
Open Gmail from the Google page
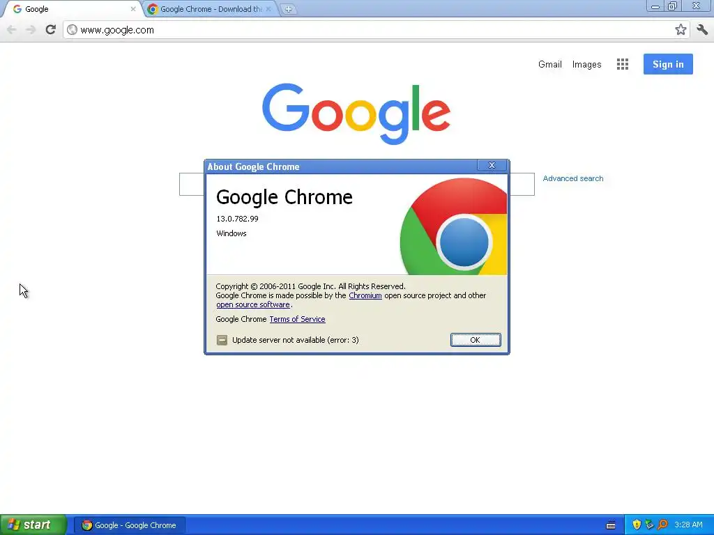[550, 64]
